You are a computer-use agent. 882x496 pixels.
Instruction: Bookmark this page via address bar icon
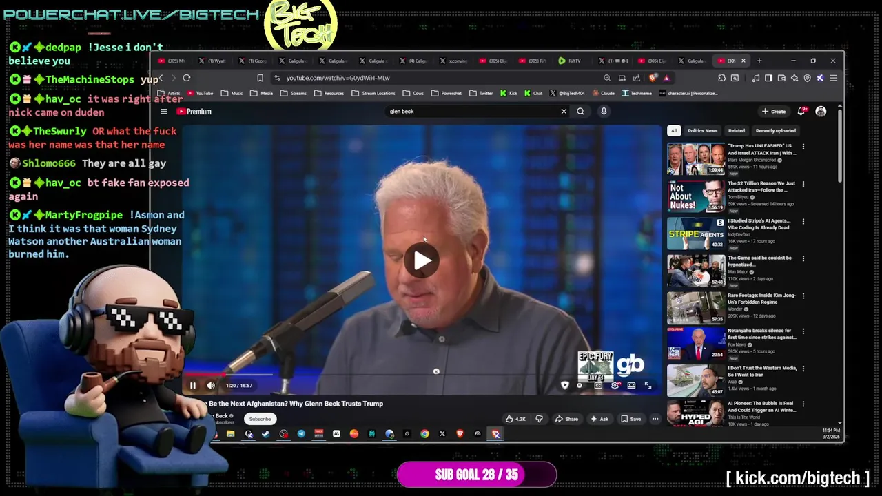(260, 78)
